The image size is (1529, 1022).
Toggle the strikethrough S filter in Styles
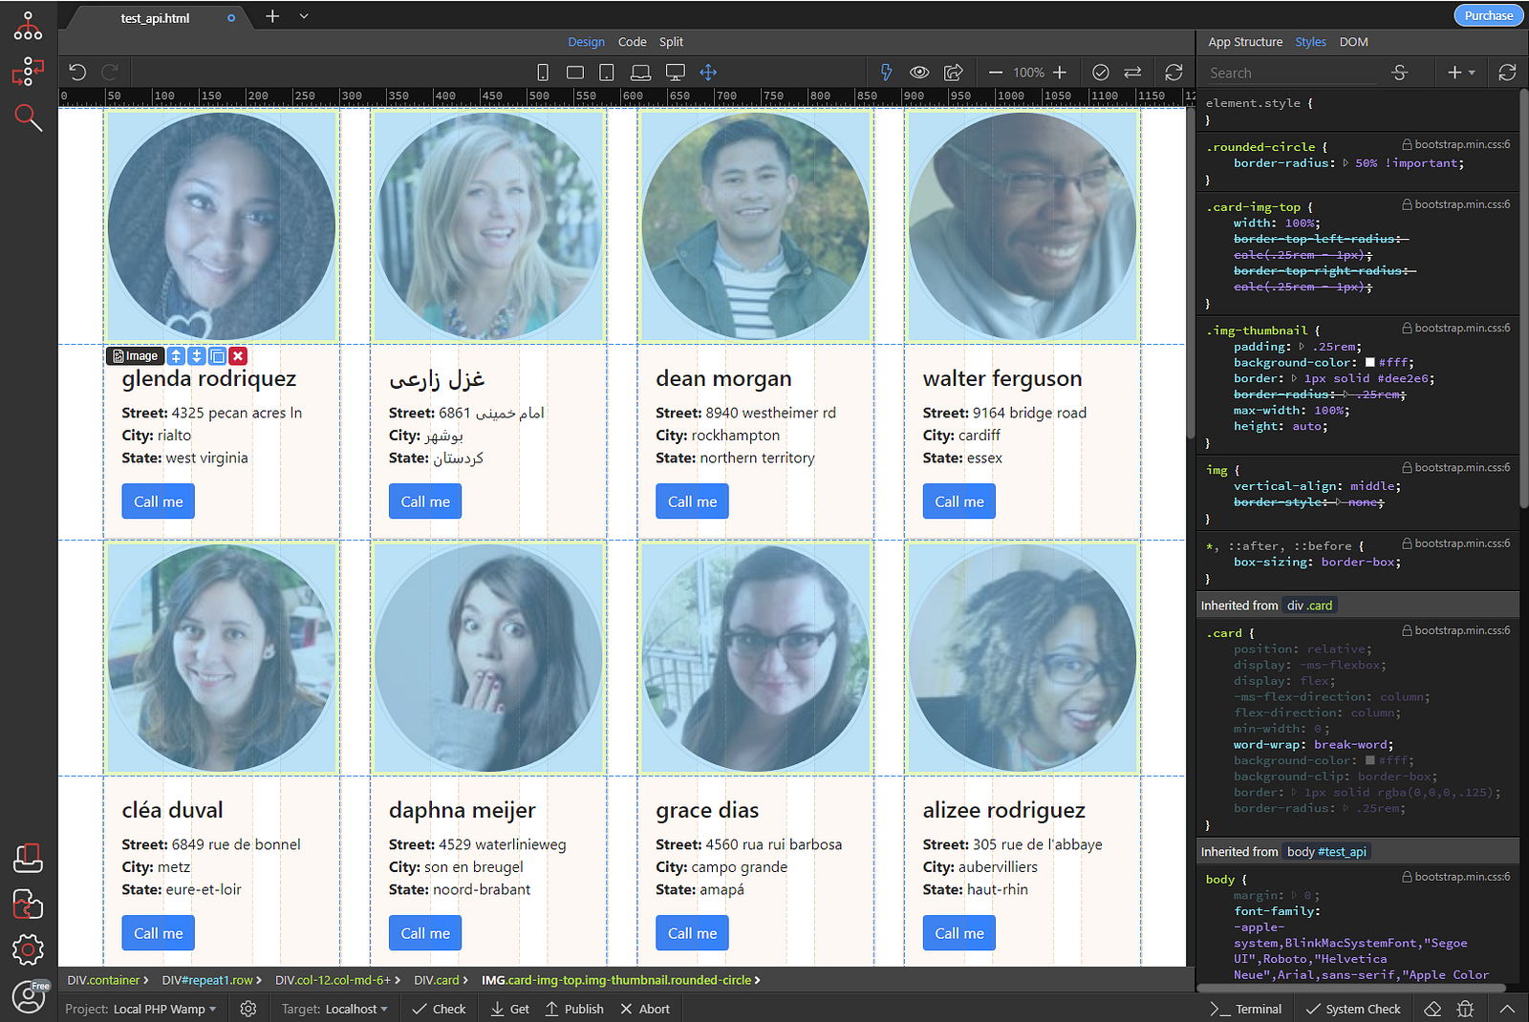pyautogui.click(x=1399, y=73)
